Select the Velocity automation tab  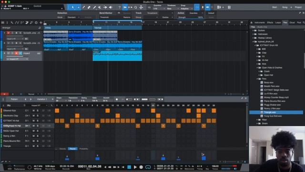pyautogui.click(x=62, y=149)
